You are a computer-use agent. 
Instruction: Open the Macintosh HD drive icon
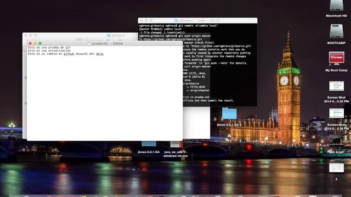336,5
